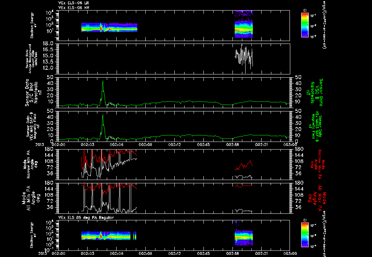Click the green peak in the S/C Btot panel

pyautogui.click(x=103, y=91)
